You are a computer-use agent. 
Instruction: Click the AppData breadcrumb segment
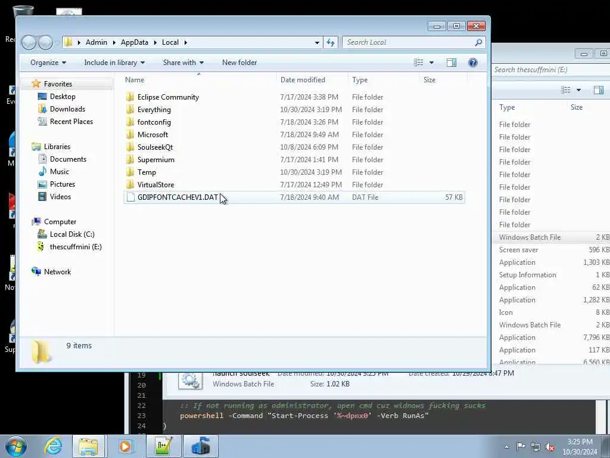coord(134,42)
